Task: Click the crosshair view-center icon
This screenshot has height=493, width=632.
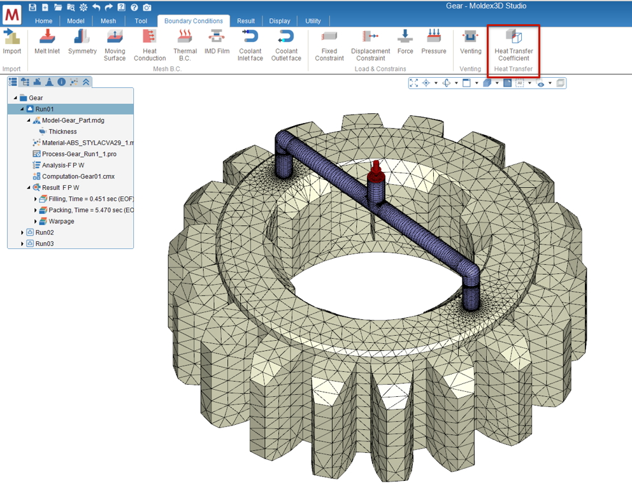Action: click(426, 83)
